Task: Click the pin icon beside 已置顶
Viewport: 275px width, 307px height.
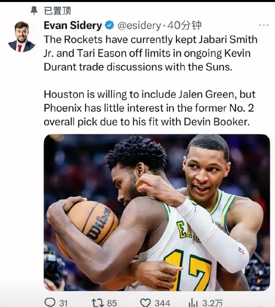Action: coord(34,10)
